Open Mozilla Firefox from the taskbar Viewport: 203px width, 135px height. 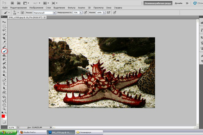click(x=33, y=132)
